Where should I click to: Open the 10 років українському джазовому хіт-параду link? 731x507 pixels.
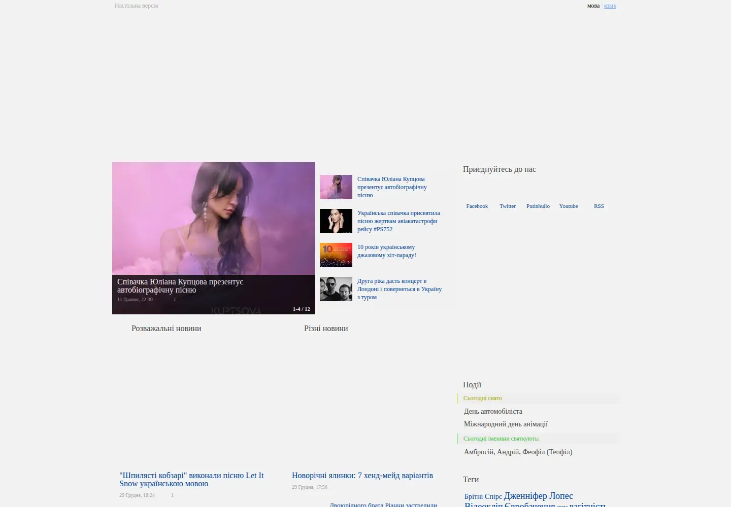[387, 251]
